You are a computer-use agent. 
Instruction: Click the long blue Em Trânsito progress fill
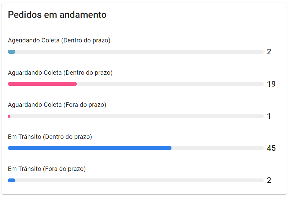coord(90,148)
